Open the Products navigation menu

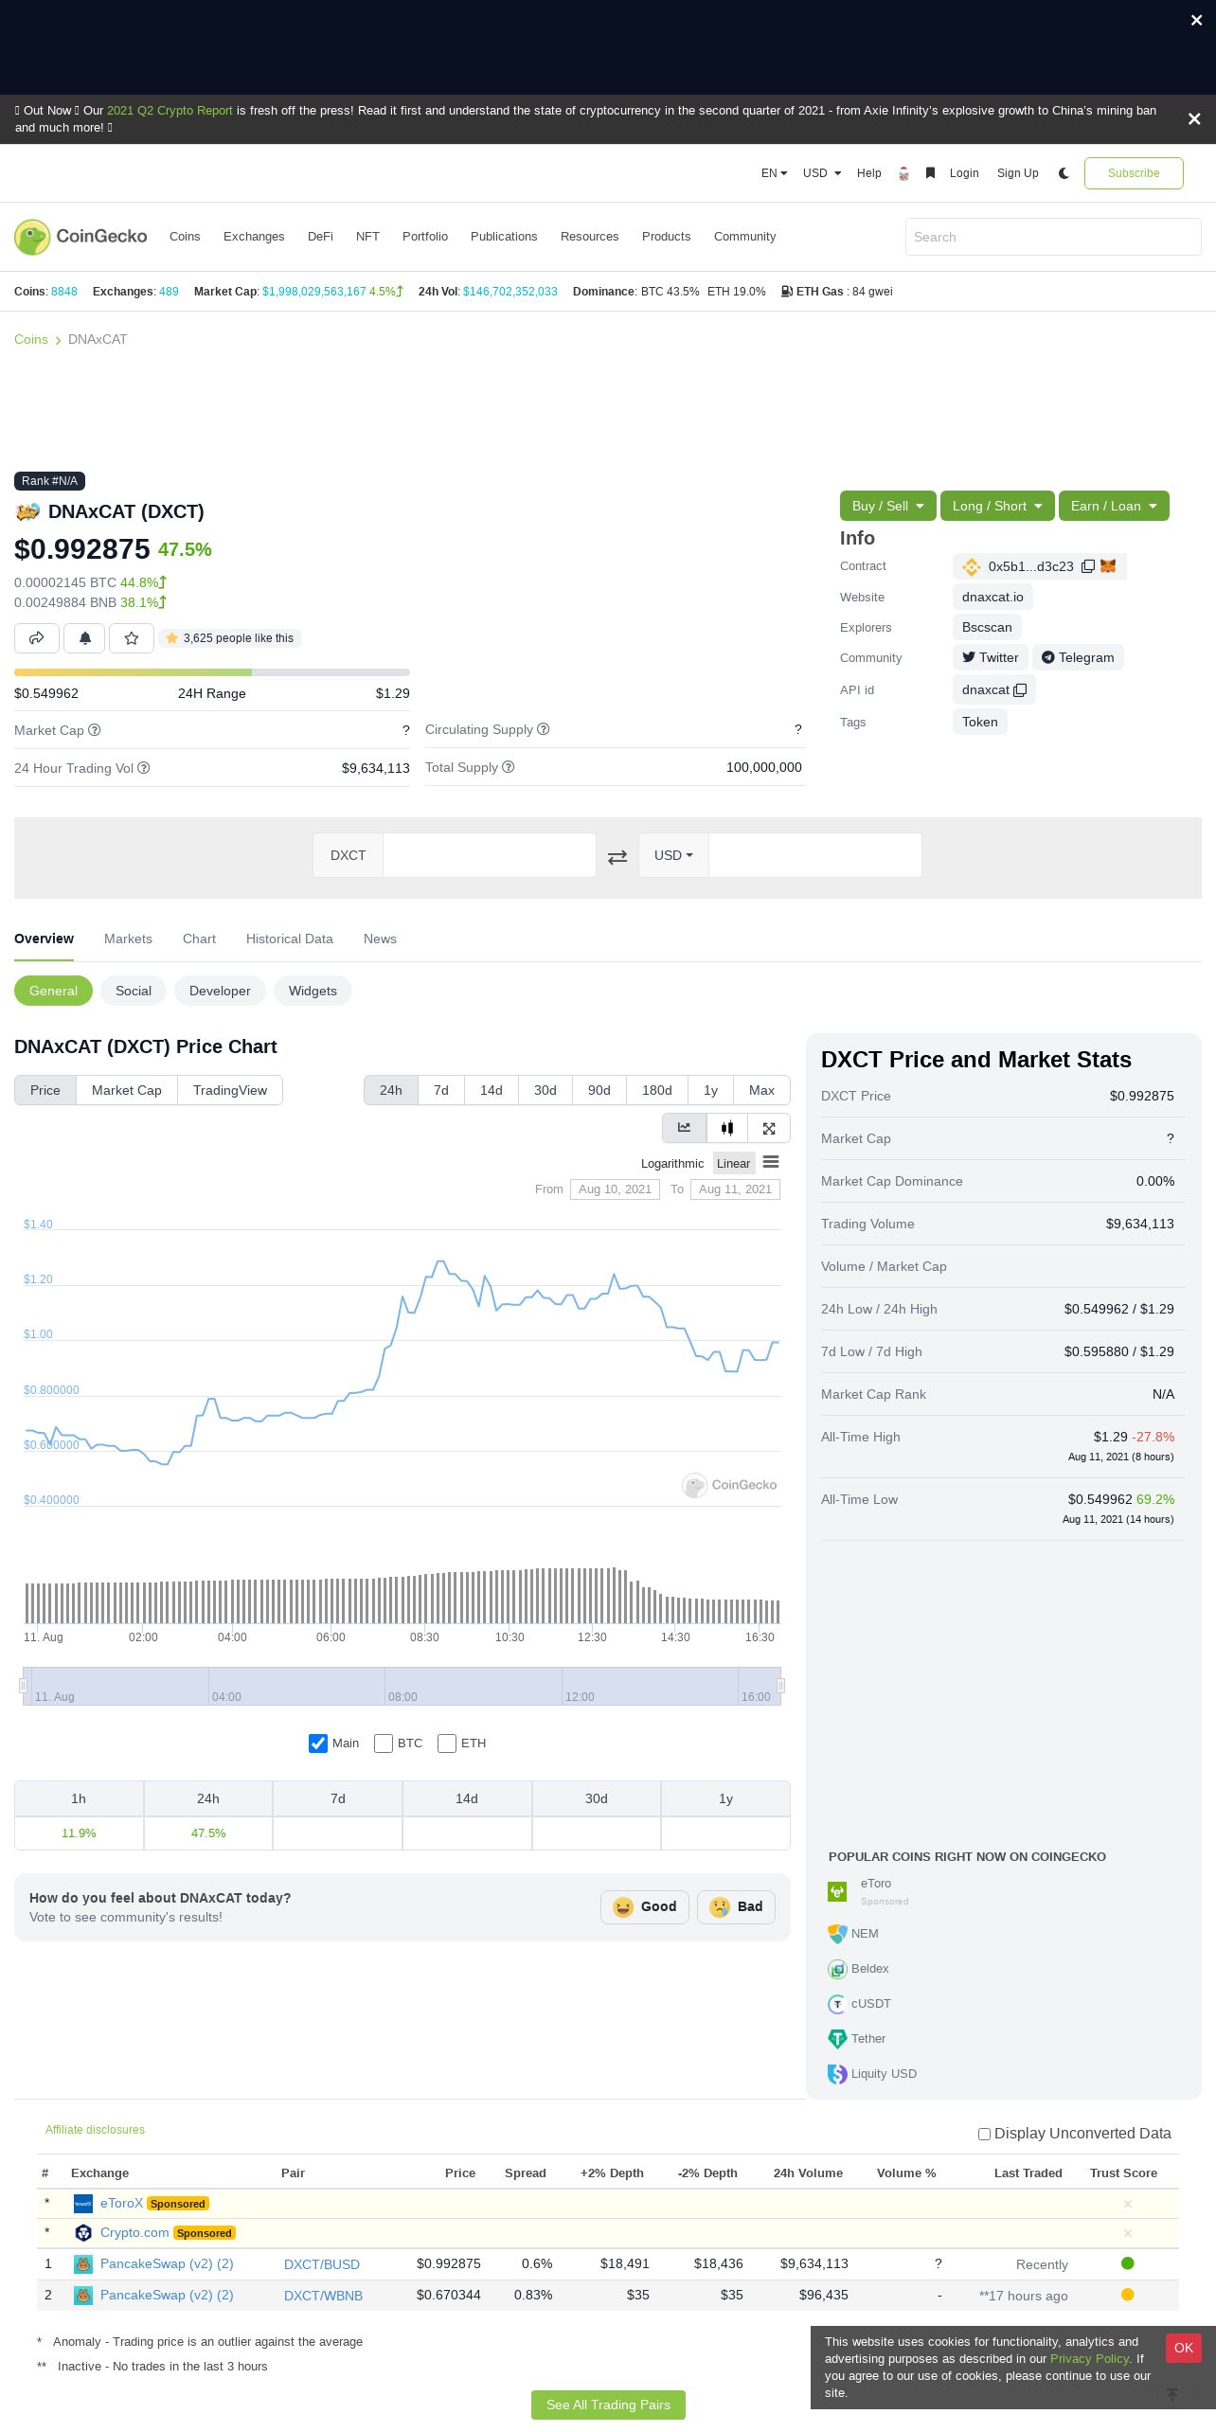coord(666,237)
